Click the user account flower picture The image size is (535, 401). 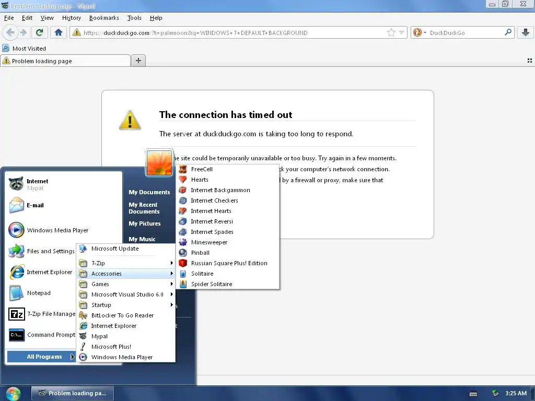(x=159, y=163)
